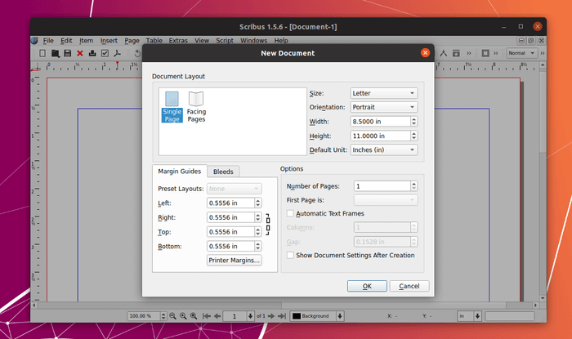Open the page number dropdown arrow in the status bar
572x339 pixels.
pos(250,316)
